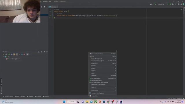
Task: Toggle the V-shaped icon in Structure toolbar
Action: coord(19,54)
